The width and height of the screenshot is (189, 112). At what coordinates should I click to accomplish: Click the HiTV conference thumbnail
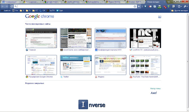point(110,38)
